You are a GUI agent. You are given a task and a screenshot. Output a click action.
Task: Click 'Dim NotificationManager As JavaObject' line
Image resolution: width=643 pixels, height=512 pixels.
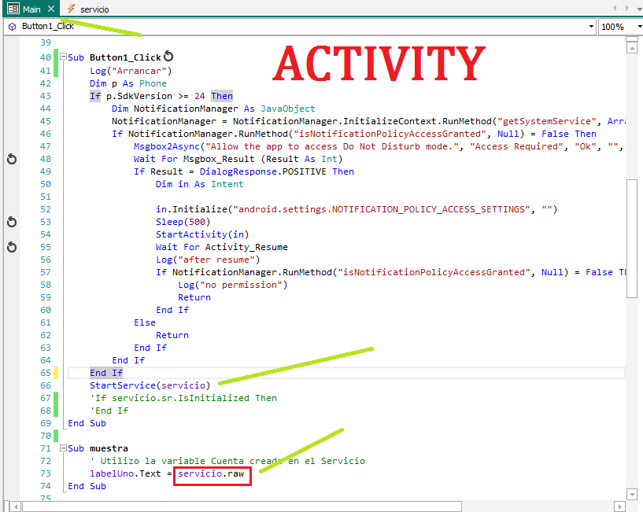[213, 109]
